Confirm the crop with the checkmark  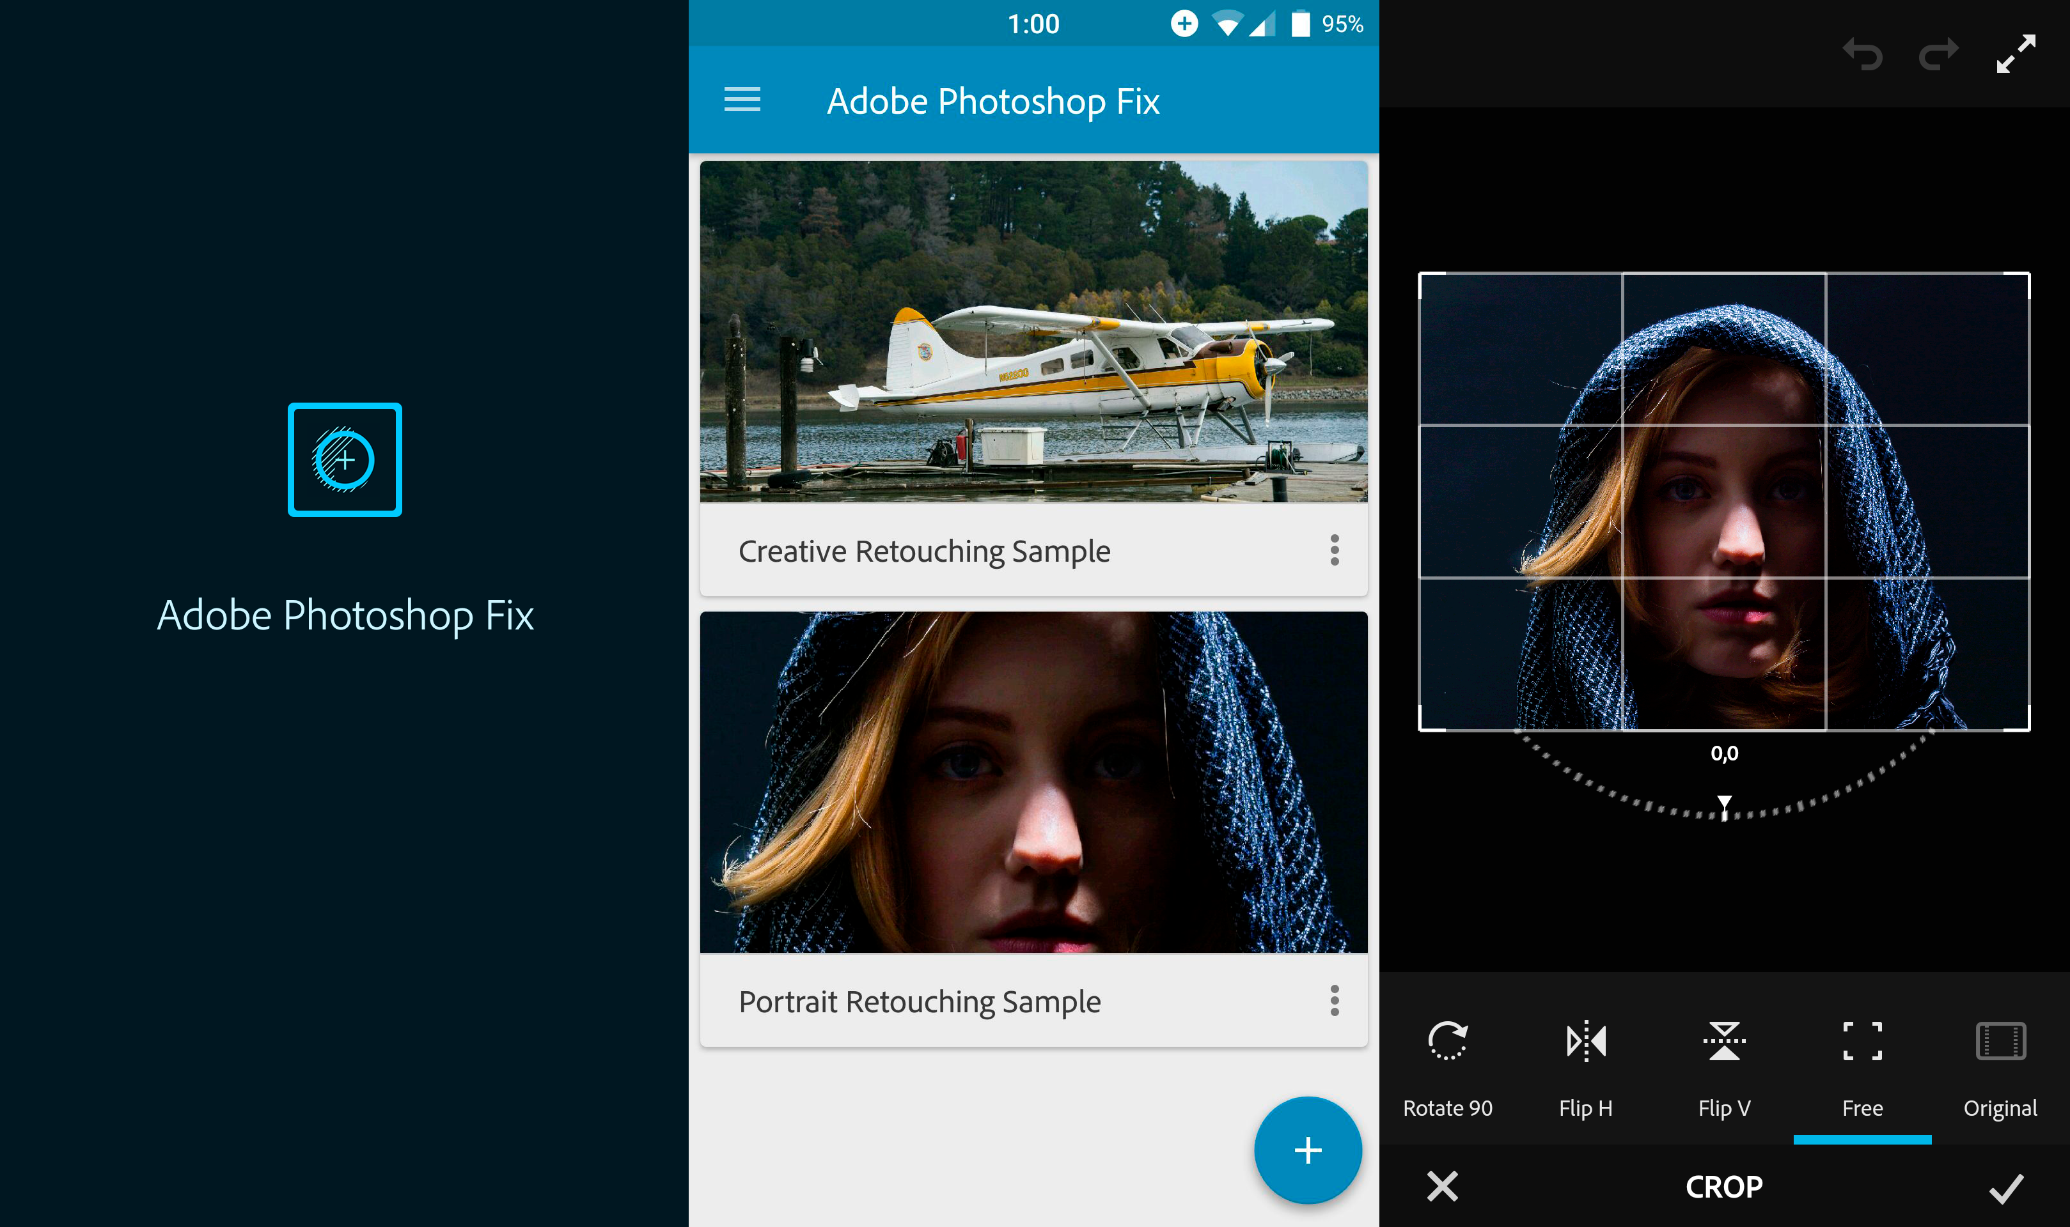pos(2005,1187)
